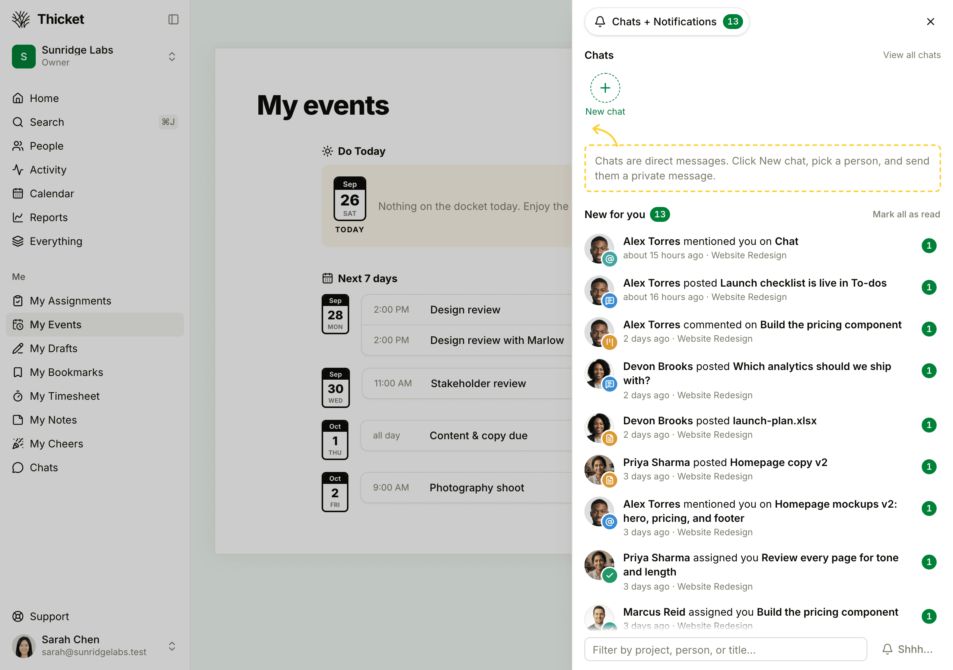The width and height of the screenshot is (953, 670).
Task: Open Review every page for tone assignment
Action: pyautogui.click(x=762, y=571)
